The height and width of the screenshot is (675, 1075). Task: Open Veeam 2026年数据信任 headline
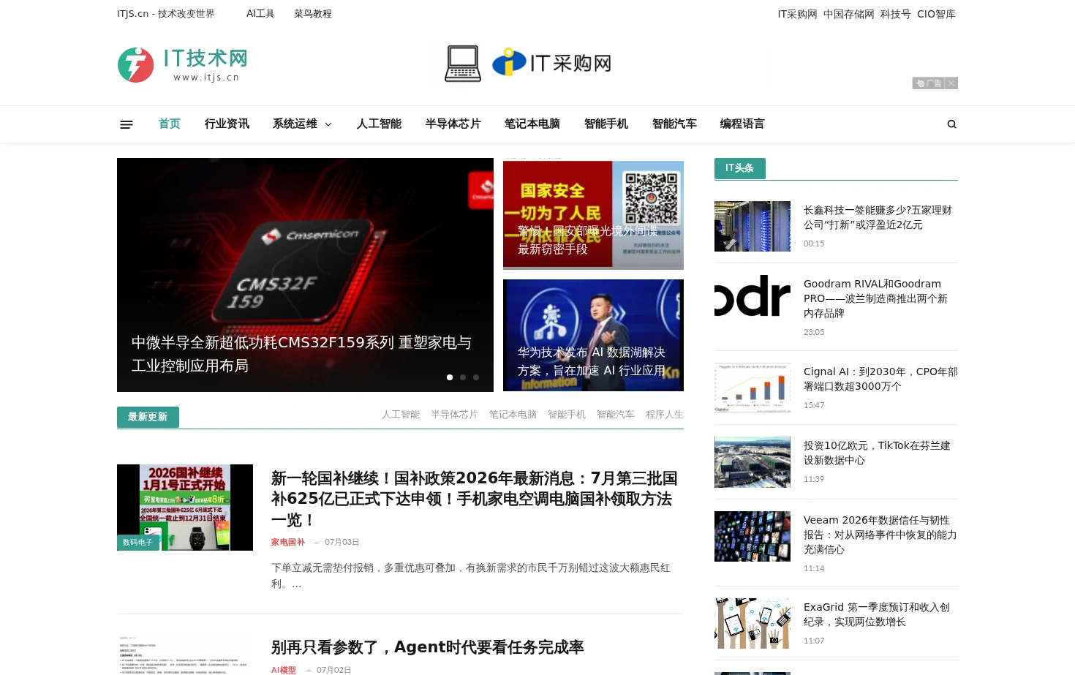pyautogui.click(x=880, y=535)
